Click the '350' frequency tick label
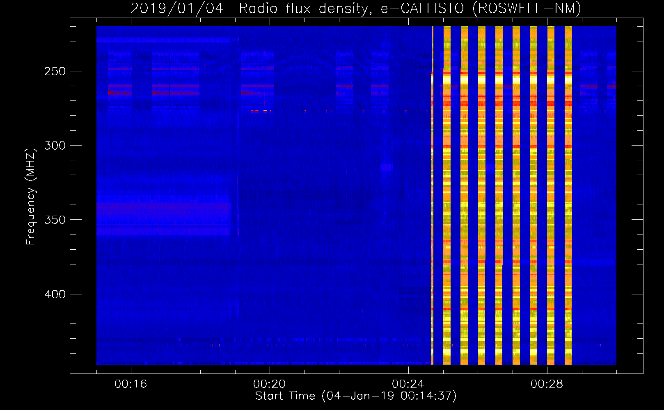 point(55,220)
